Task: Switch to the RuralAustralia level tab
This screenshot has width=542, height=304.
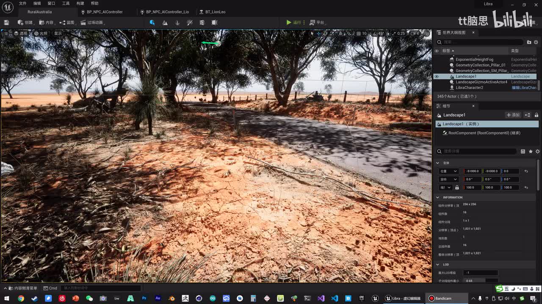Action: [39, 12]
